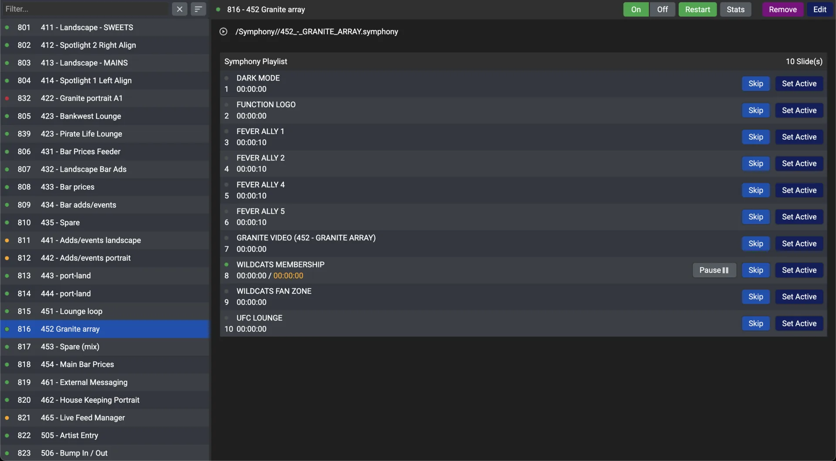Select player 806 431 - Bar Prices Feeder
This screenshot has width=836, height=461.
[x=105, y=151]
